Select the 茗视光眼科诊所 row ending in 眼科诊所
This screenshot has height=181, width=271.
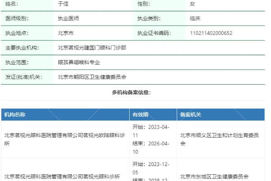tap(62, 176)
